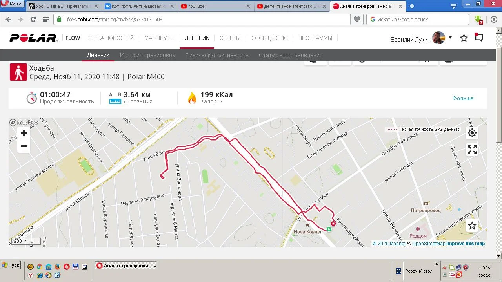Mark route as favorite using map star icon
Screen dimensions: 502x282
click(472, 226)
